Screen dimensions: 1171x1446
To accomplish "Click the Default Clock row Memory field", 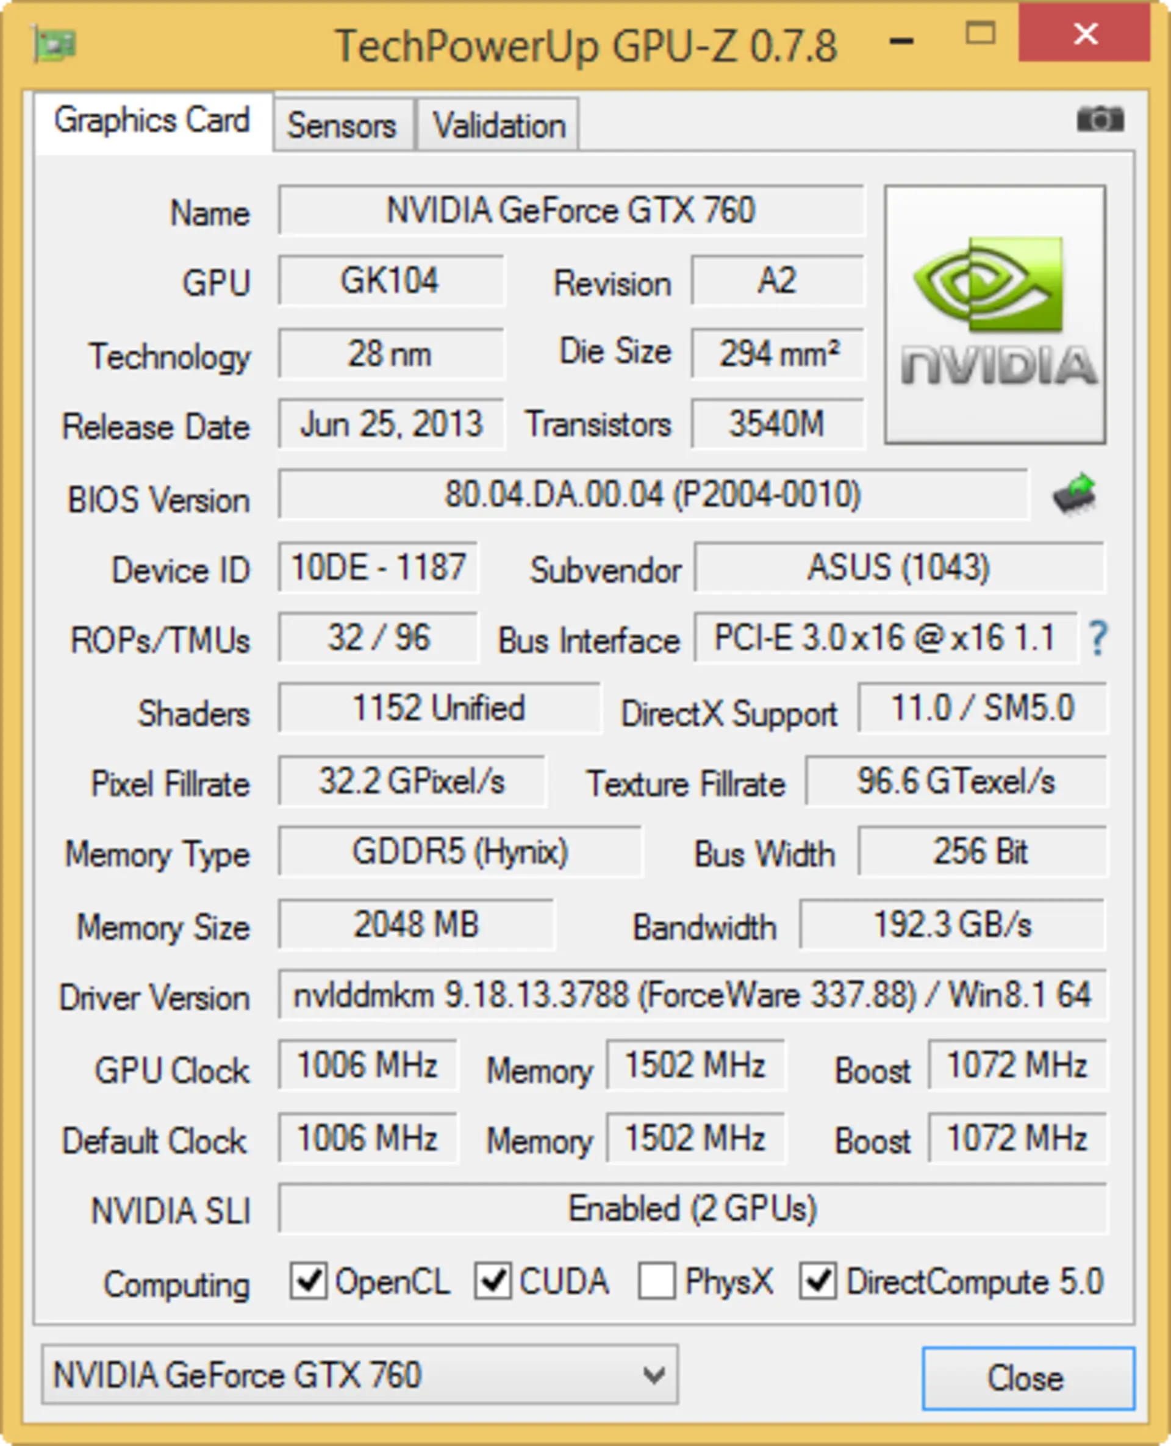I will (695, 1139).
